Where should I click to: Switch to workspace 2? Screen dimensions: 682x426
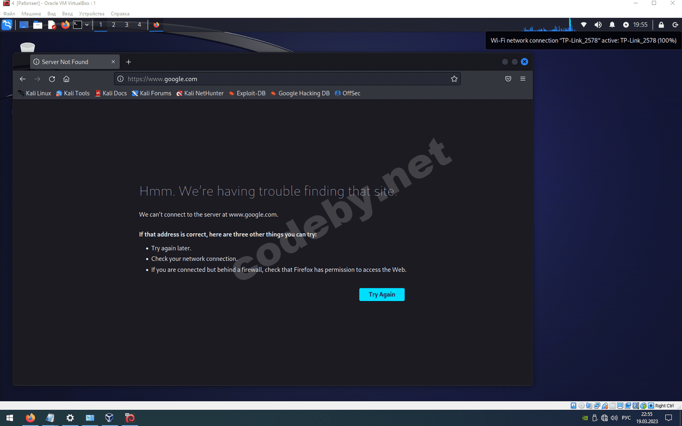click(113, 25)
